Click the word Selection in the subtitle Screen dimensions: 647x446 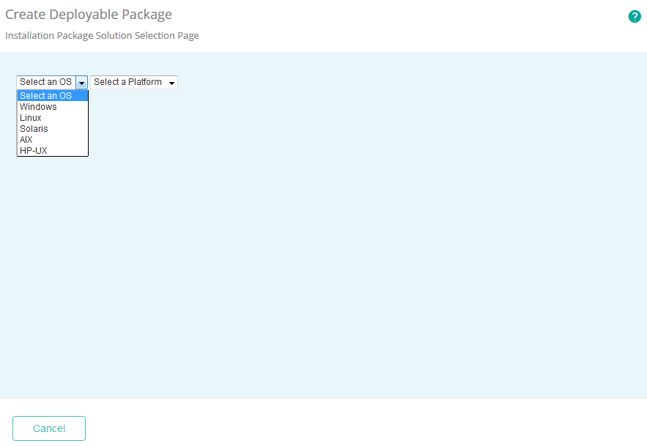point(156,35)
